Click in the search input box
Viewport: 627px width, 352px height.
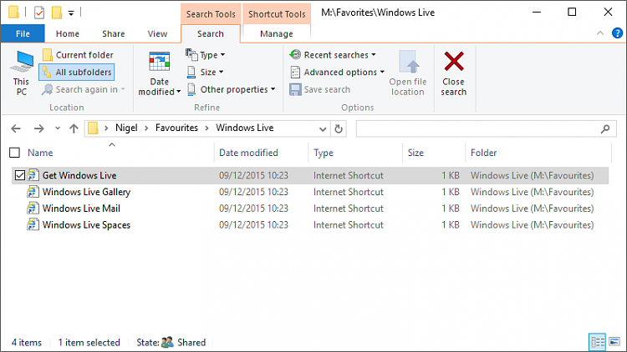point(477,128)
